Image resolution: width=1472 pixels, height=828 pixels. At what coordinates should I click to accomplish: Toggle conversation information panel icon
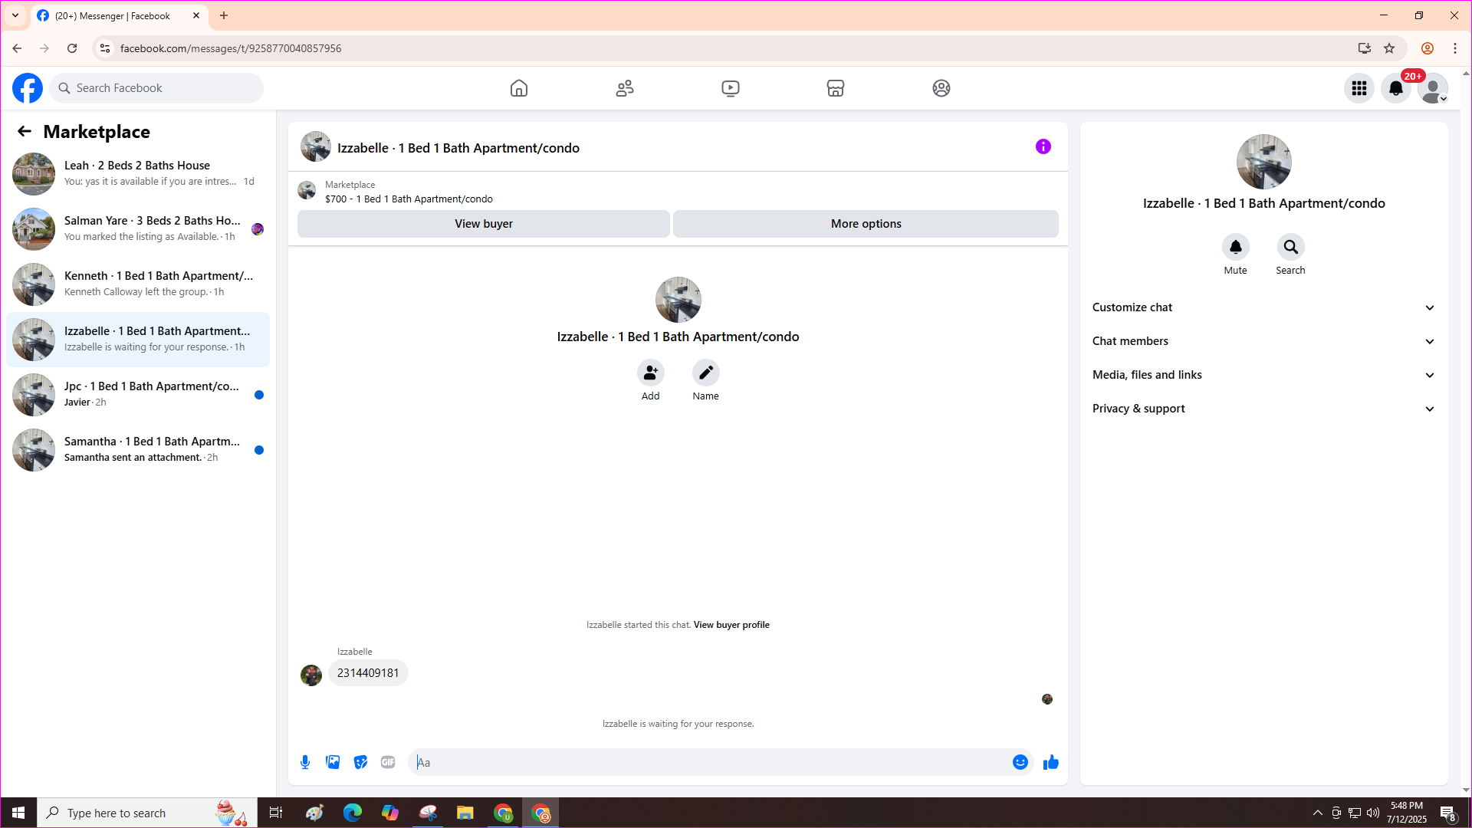[x=1043, y=146]
